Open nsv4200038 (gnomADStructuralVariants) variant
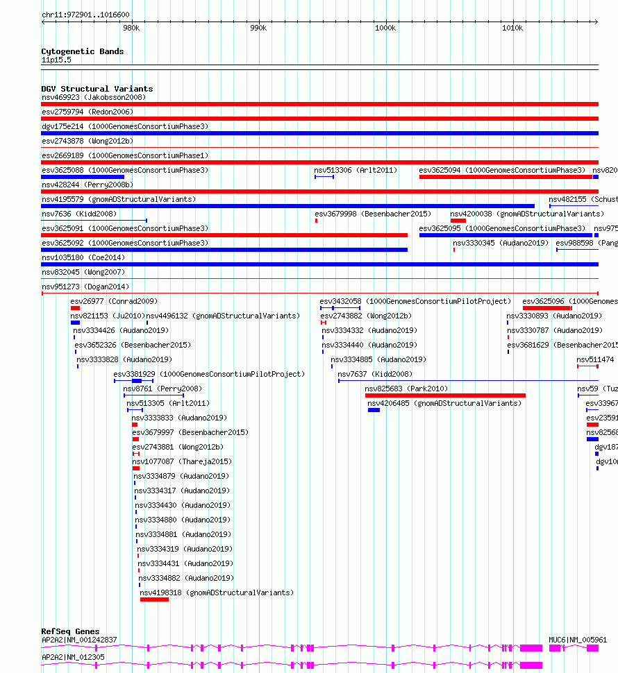This screenshot has width=618, height=673. pos(527,214)
